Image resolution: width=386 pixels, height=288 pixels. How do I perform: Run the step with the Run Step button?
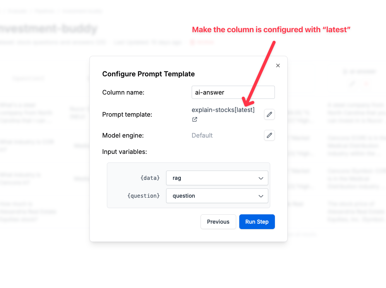tap(257, 222)
